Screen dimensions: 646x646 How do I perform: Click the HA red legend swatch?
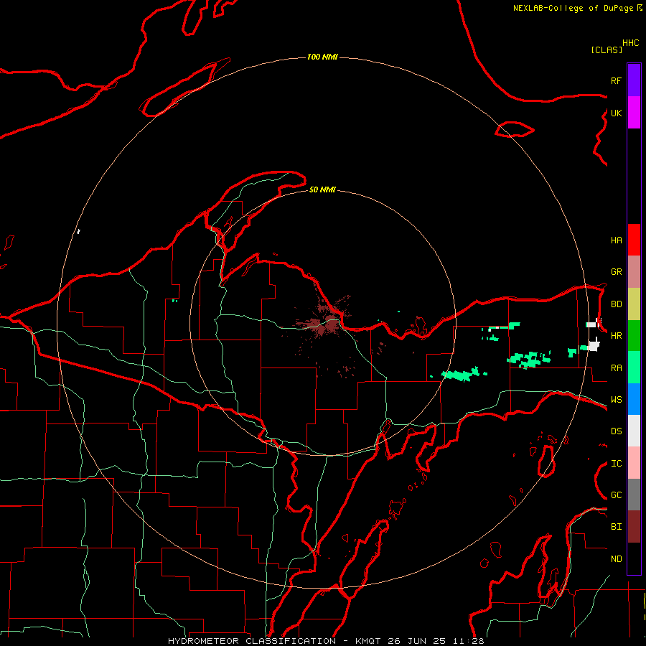(634, 240)
